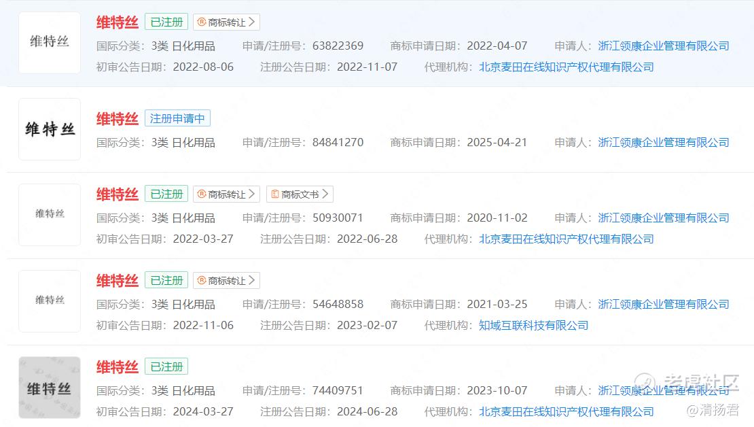
Task: Open applicant 浙江领康企业管理有限公司 in the 84841270 row
Action: click(664, 143)
